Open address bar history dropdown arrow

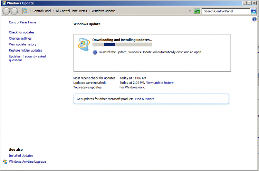click(x=190, y=11)
